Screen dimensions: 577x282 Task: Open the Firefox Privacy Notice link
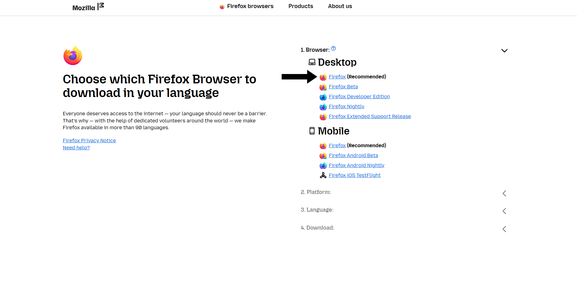[x=89, y=140]
